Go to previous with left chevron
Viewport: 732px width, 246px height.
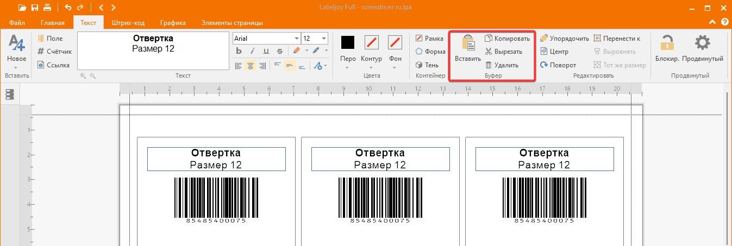point(101,8)
